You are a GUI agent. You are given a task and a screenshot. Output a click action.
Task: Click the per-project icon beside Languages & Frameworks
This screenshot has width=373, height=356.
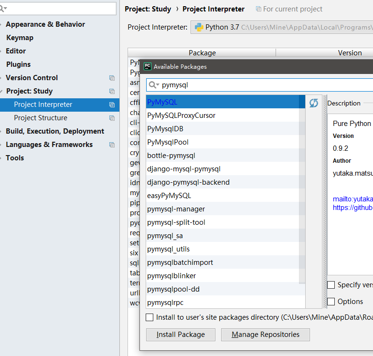point(112,145)
